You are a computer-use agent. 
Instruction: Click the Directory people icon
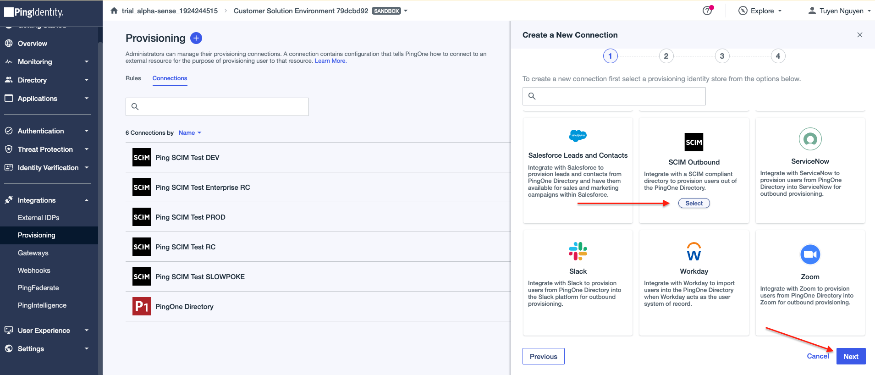pyautogui.click(x=9, y=80)
